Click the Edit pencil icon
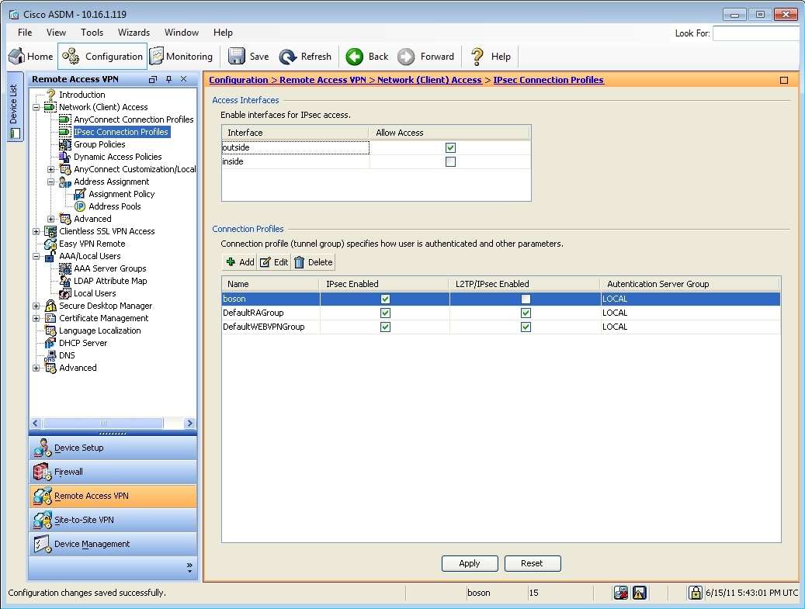 tap(265, 262)
